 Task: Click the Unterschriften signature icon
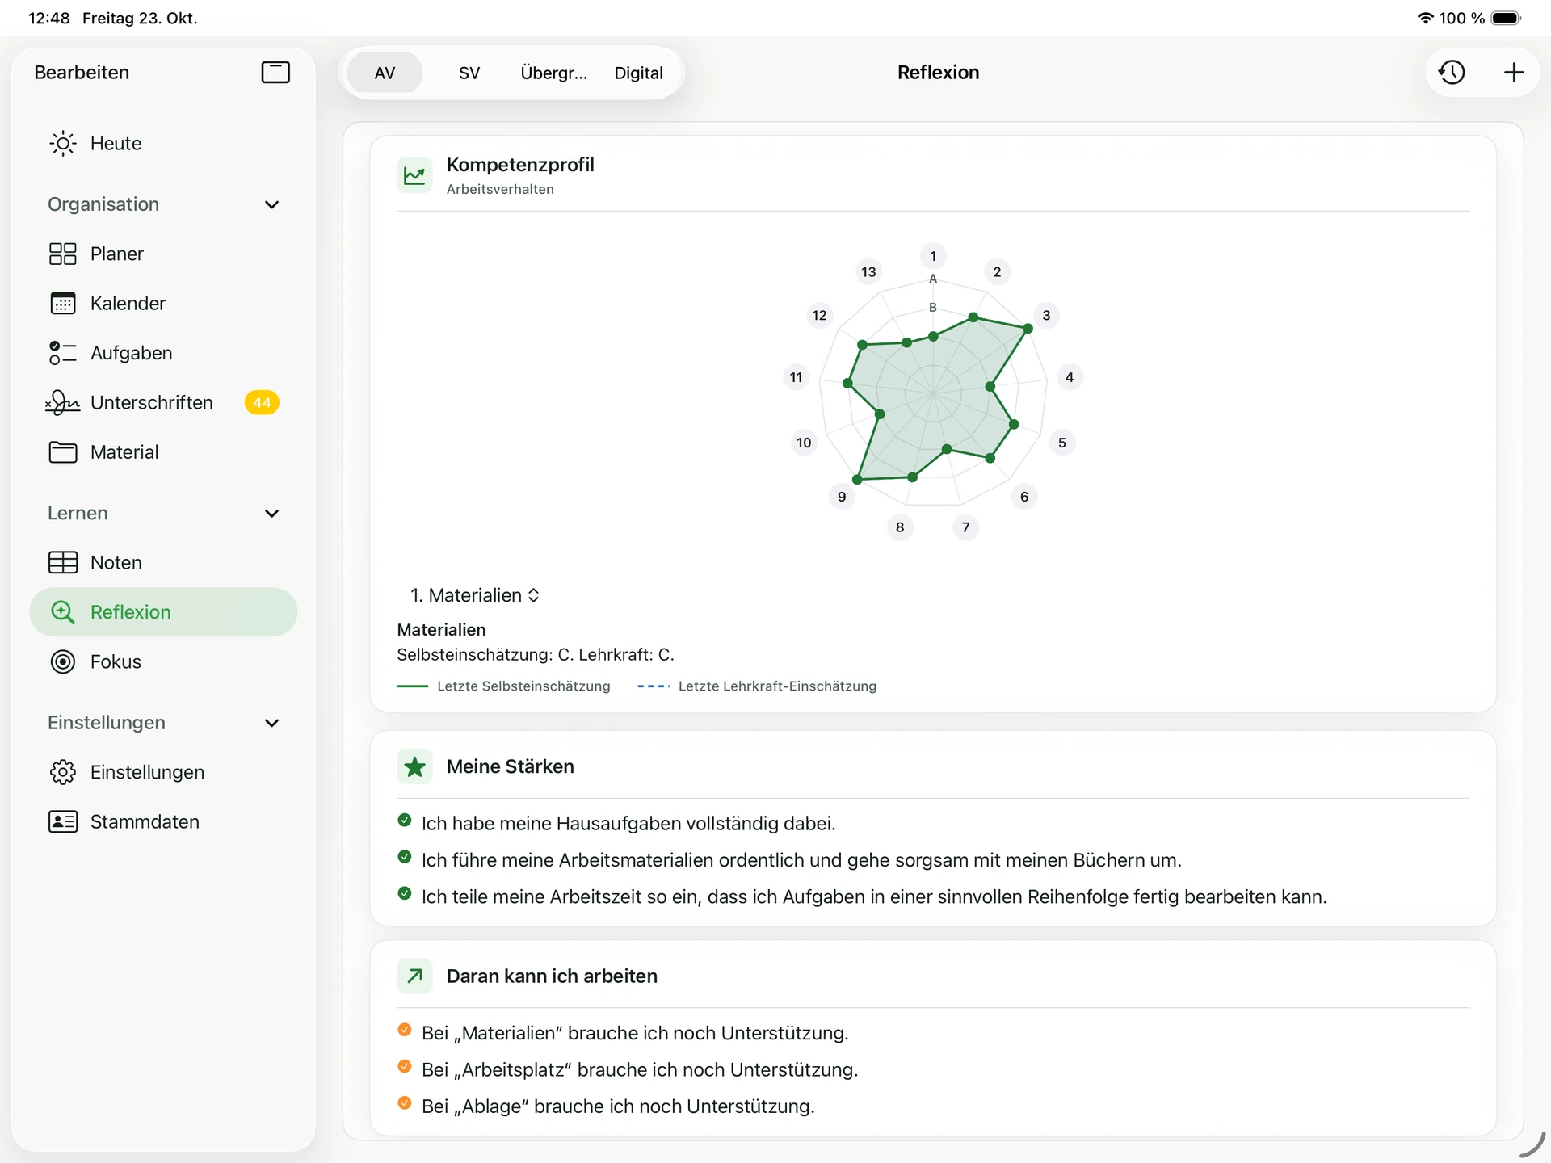point(63,402)
